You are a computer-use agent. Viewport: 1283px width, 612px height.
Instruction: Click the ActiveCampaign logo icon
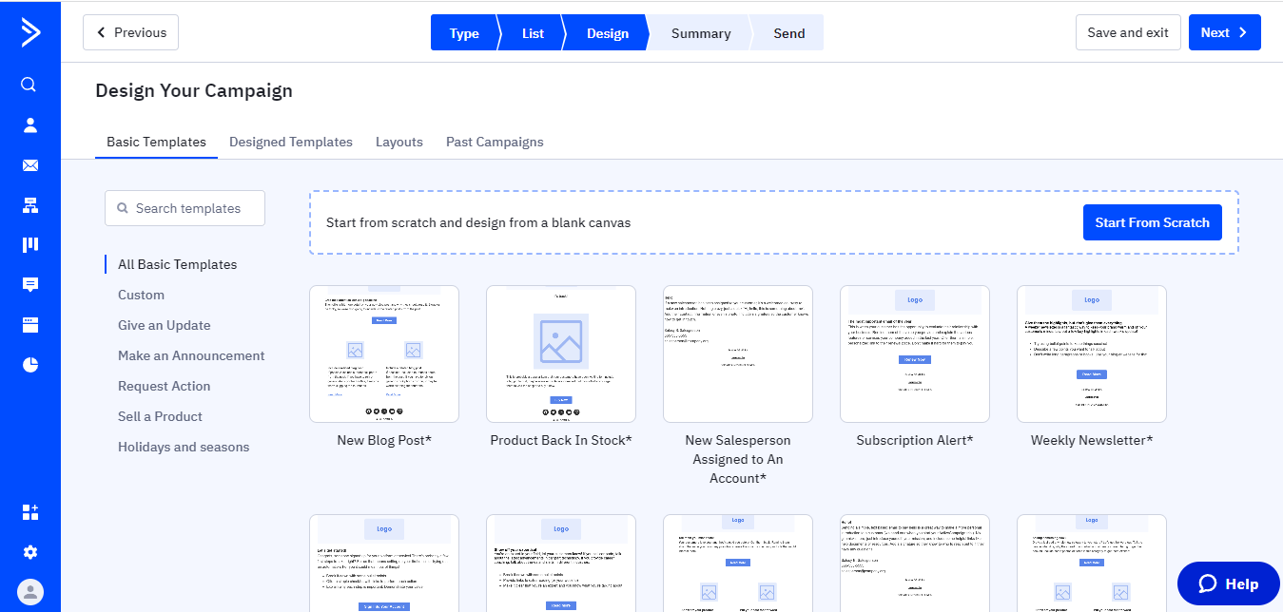[30, 32]
